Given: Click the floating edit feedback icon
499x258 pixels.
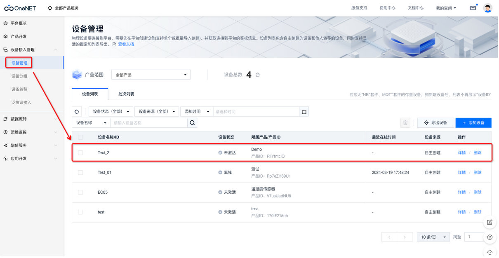Looking at the screenshot, I should point(490,222).
